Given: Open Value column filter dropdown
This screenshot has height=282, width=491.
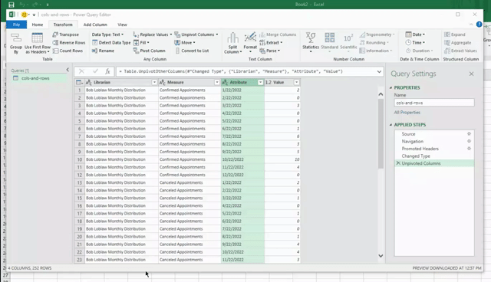Looking at the screenshot, I should pos(296,82).
